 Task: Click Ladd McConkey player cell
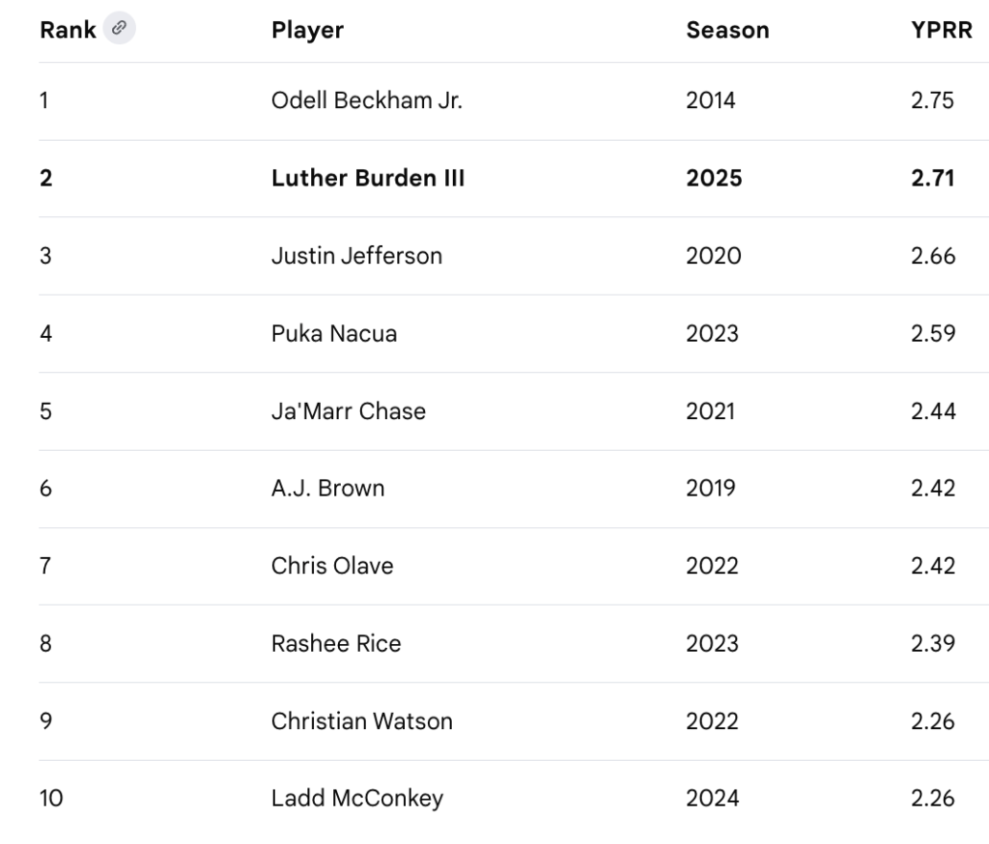[357, 799]
